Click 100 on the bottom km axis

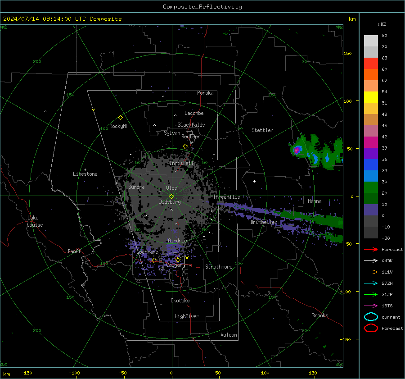pyautogui.click(x=265, y=373)
